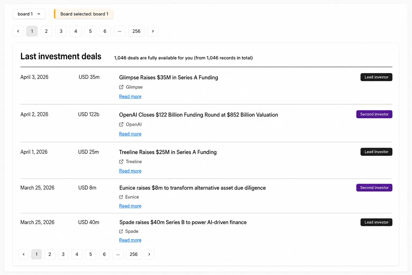
Task: Go to previous page in bottom pagination
Action: pos(24,254)
